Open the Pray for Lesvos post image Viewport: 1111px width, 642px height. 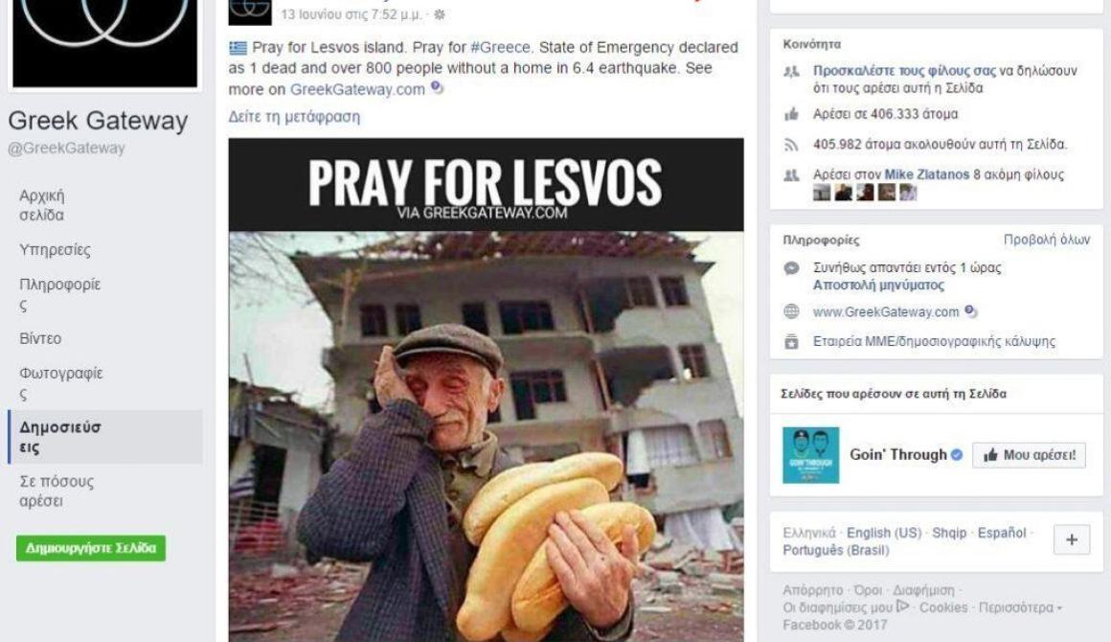tap(487, 390)
